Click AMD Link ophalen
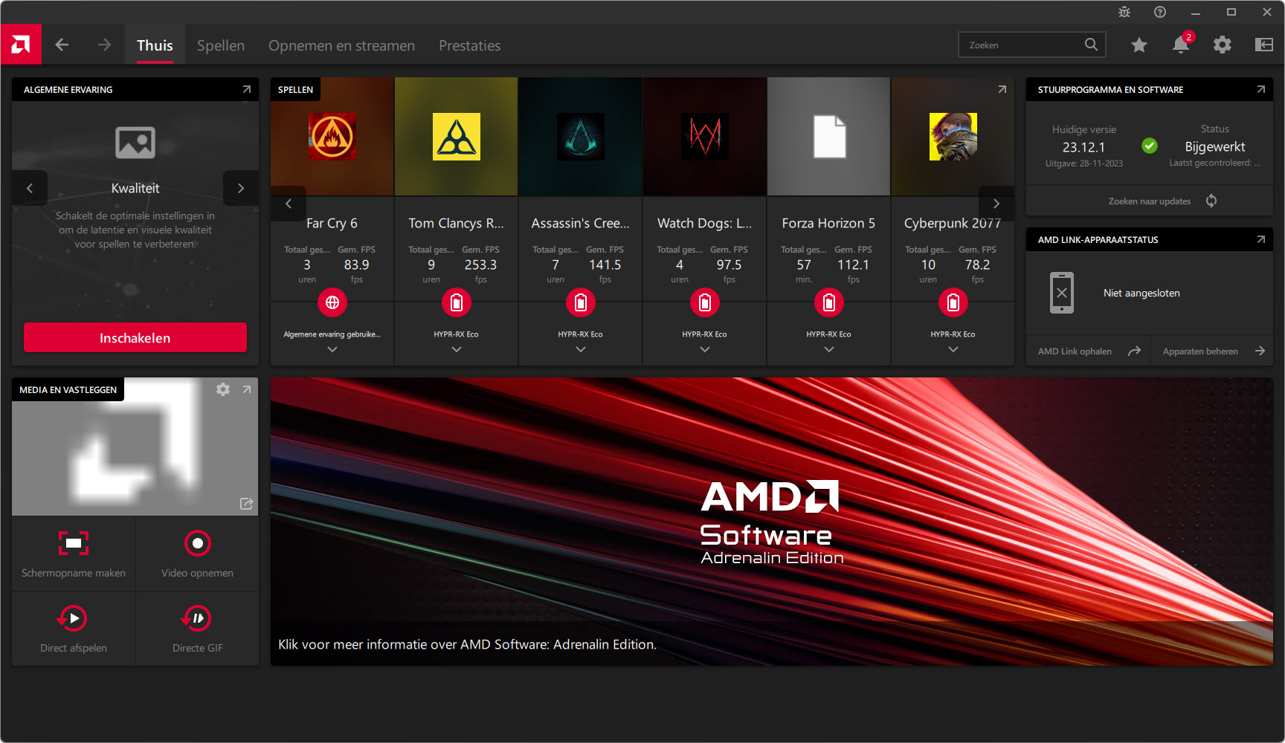Image resolution: width=1285 pixels, height=743 pixels. click(x=1075, y=351)
